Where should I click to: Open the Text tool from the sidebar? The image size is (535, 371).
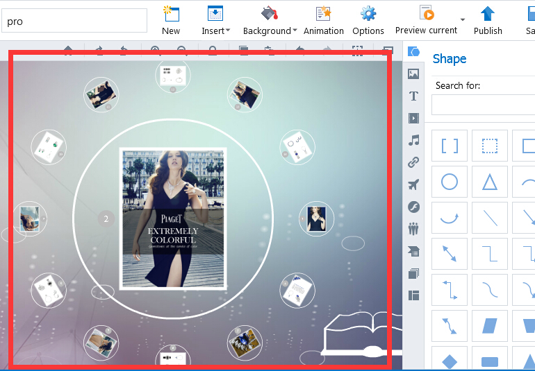[413, 96]
